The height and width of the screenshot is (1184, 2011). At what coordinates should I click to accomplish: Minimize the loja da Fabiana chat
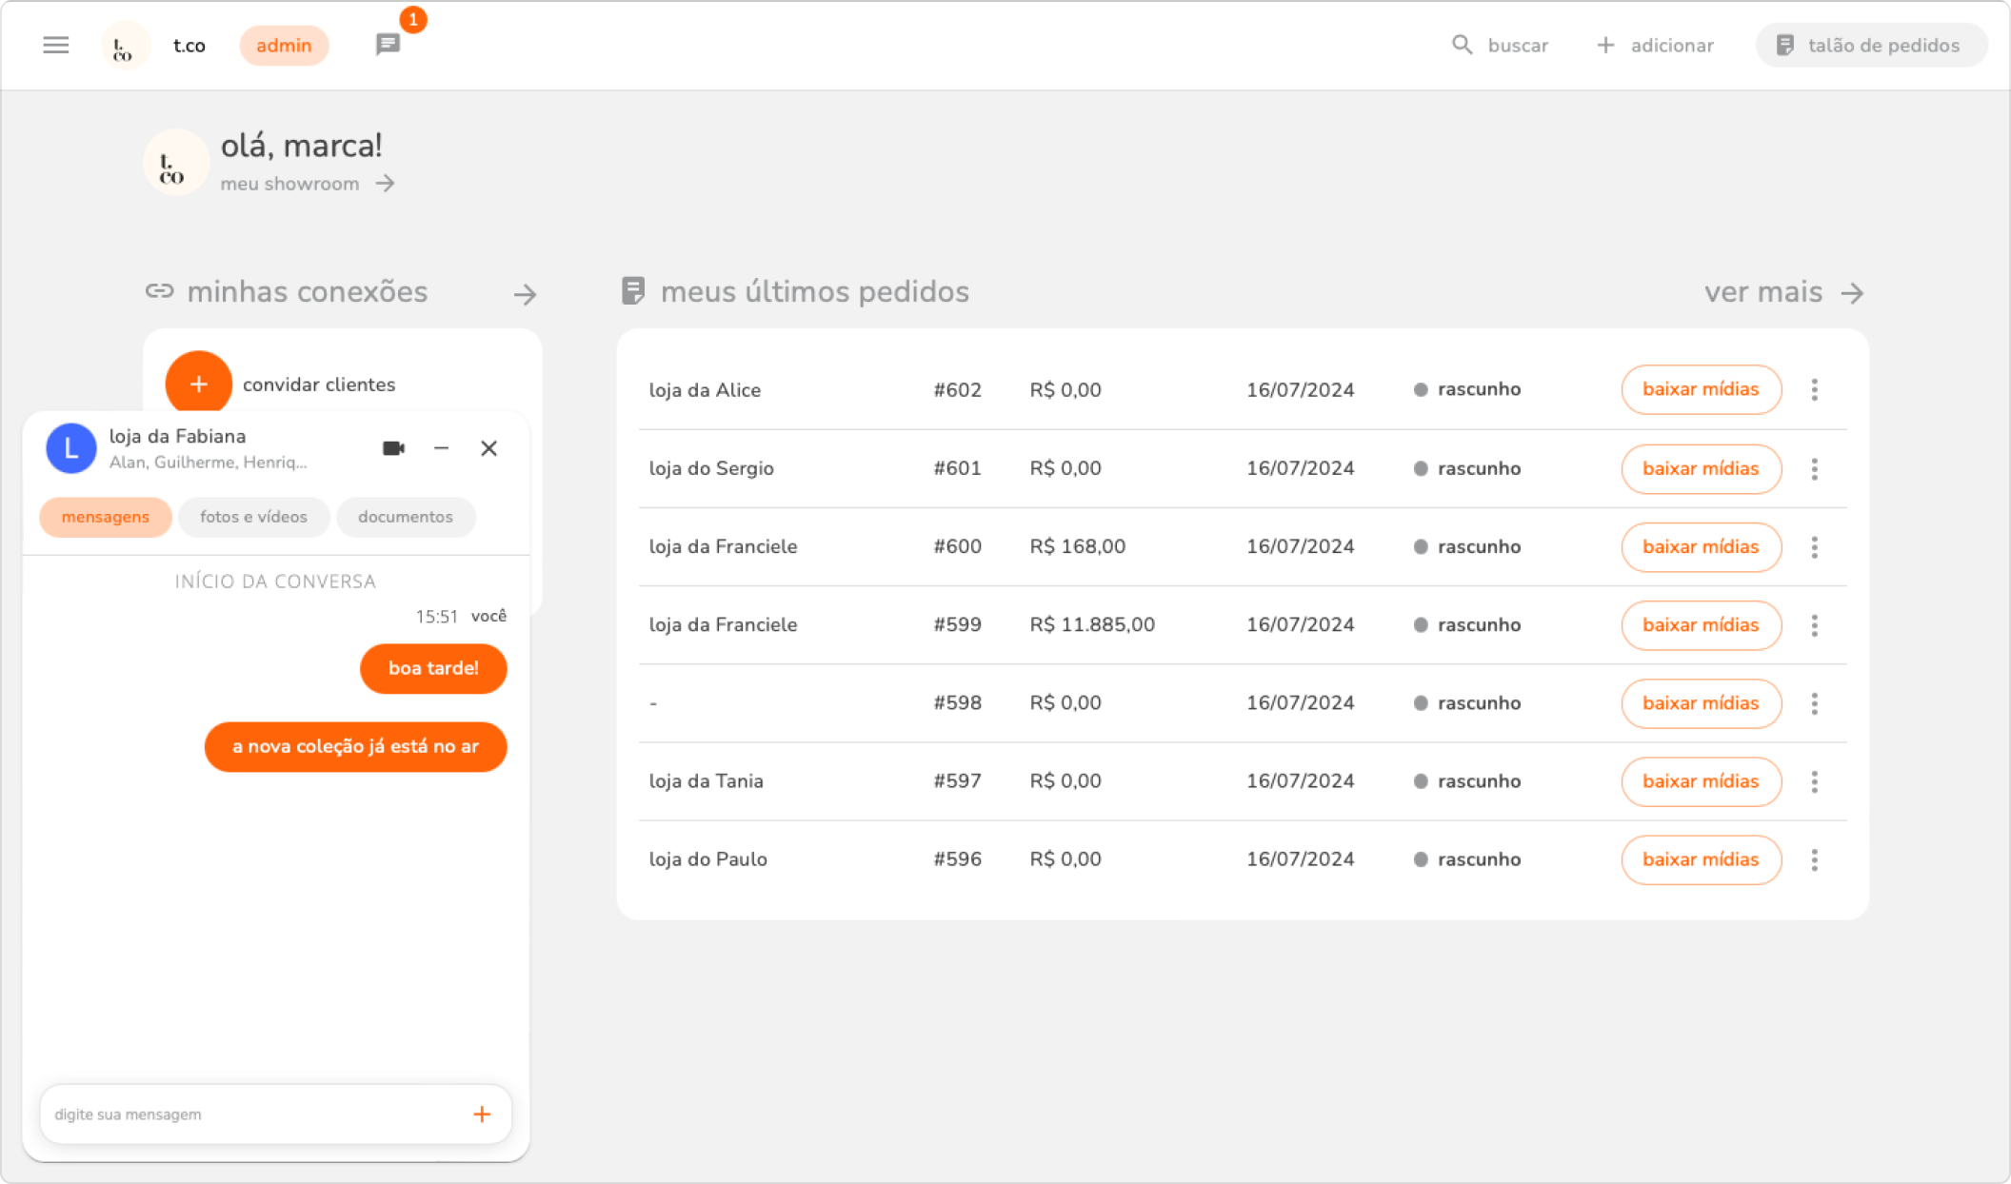(441, 448)
